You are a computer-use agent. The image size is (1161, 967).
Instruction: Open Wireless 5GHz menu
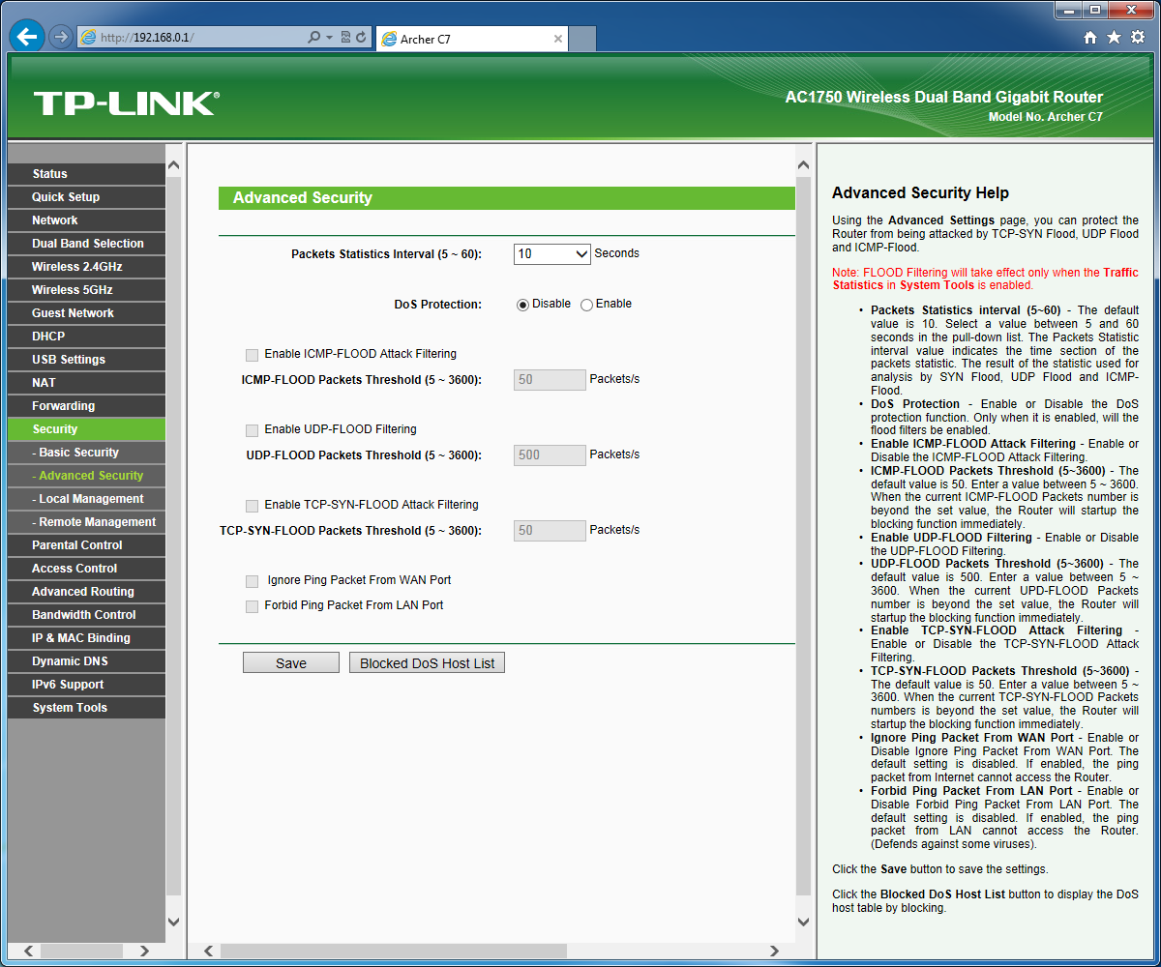click(86, 290)
